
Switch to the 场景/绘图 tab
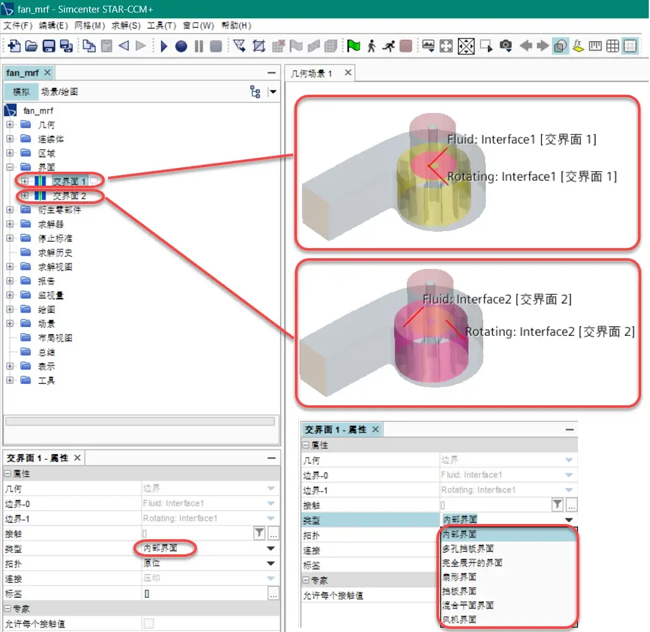click(x=59, y=92)
